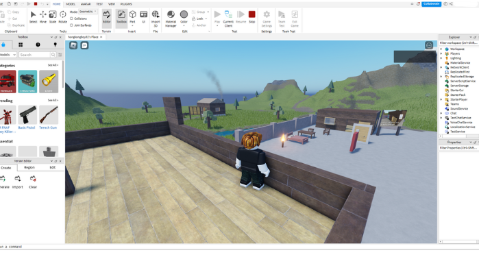The image size is (479, 257).
Task: Click the Toolbox search field
Action: [x=34, y=55]
